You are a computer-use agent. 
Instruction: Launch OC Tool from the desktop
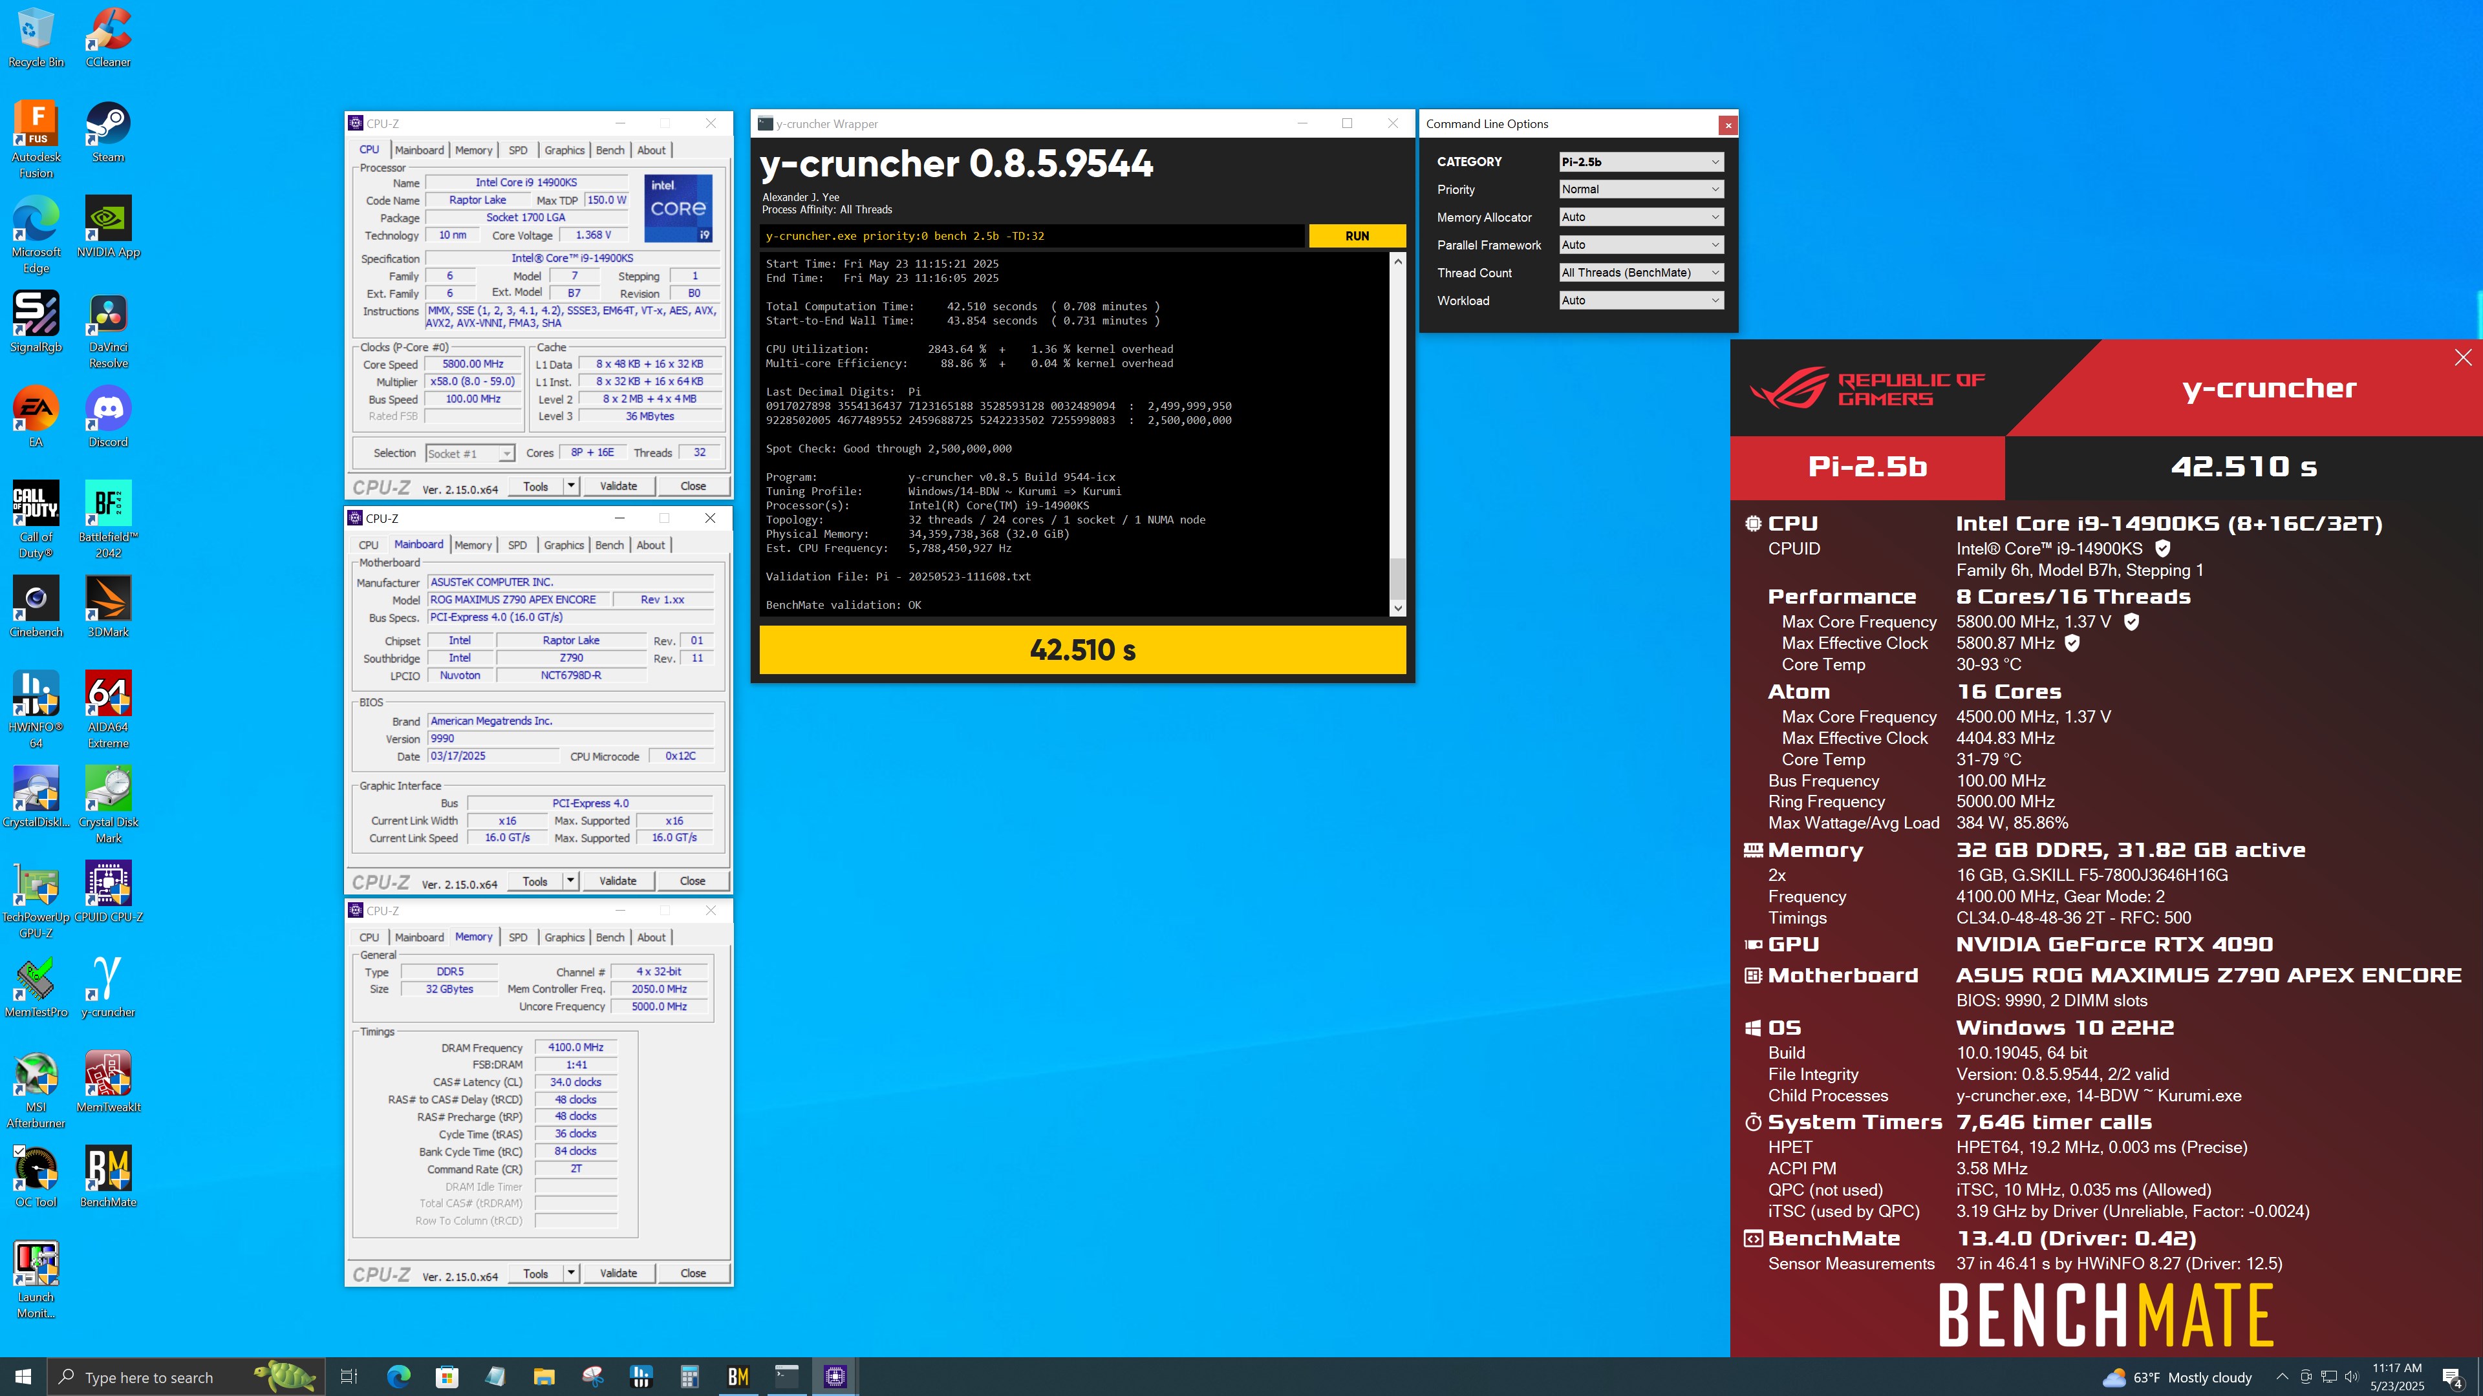(x=36, y=1178)
